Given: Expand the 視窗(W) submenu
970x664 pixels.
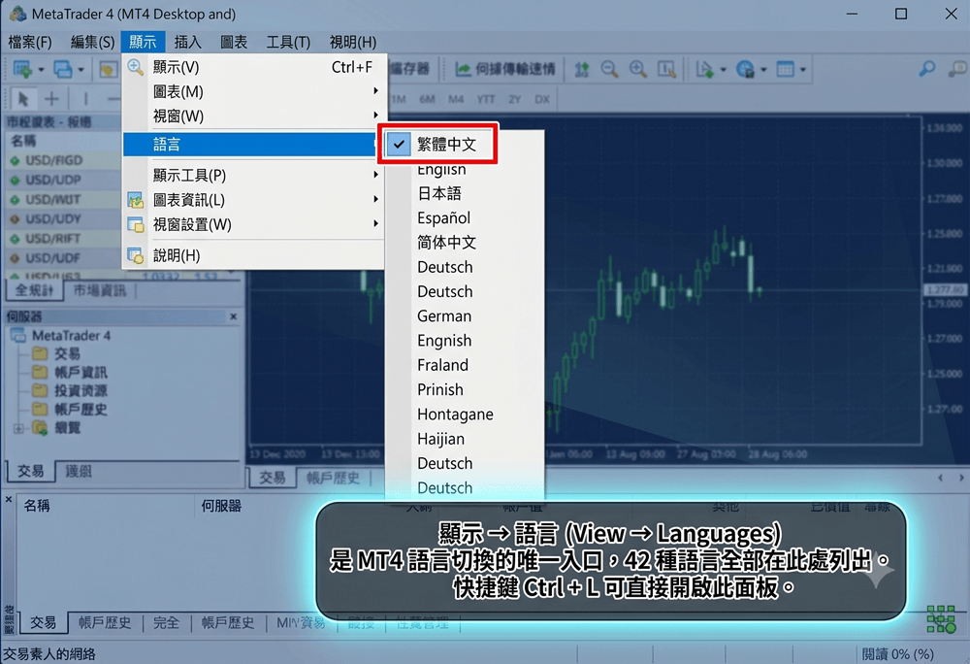Looking at the screenshot, I should pos(255,116).
